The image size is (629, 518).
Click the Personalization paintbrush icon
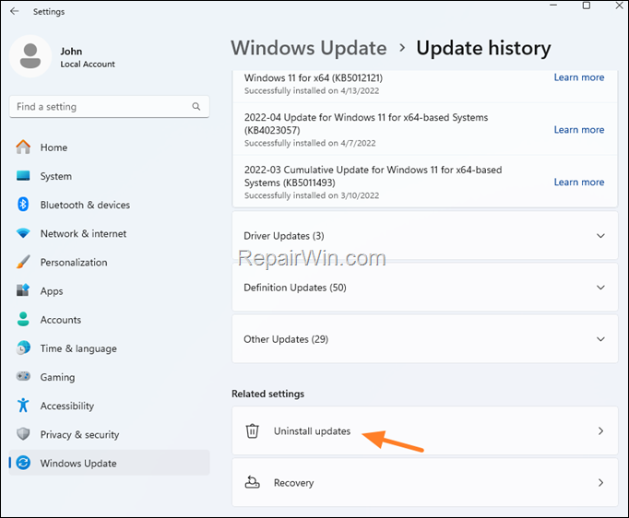(23, 262)
